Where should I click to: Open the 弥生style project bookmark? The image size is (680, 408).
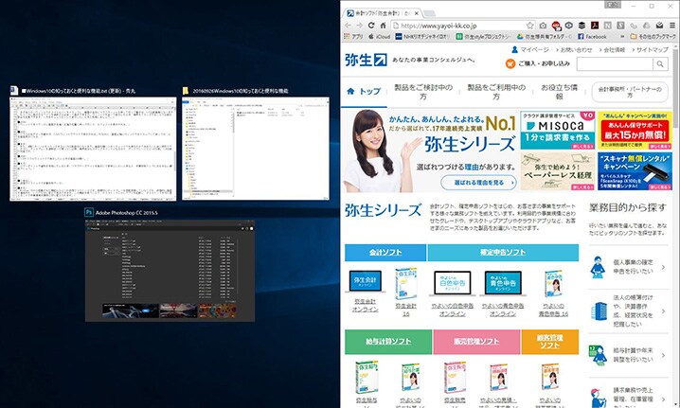click(x=484, y=37)
